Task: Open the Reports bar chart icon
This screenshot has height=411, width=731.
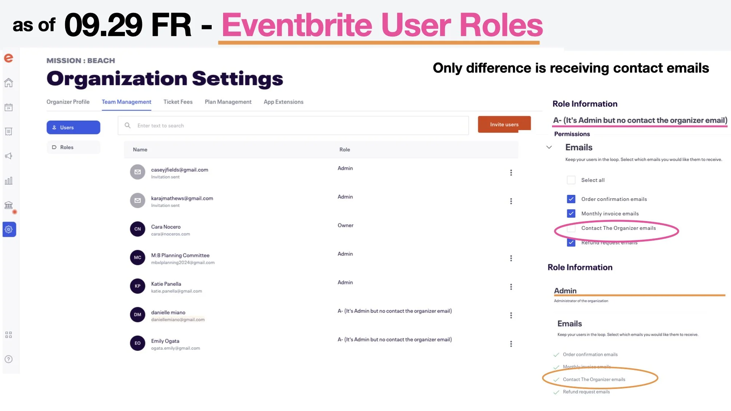Action: [x=8, y=181]
